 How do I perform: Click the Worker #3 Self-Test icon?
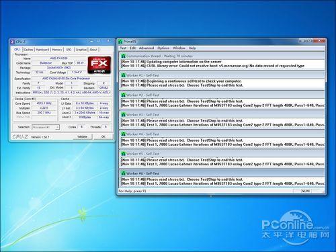coord(123,115)
